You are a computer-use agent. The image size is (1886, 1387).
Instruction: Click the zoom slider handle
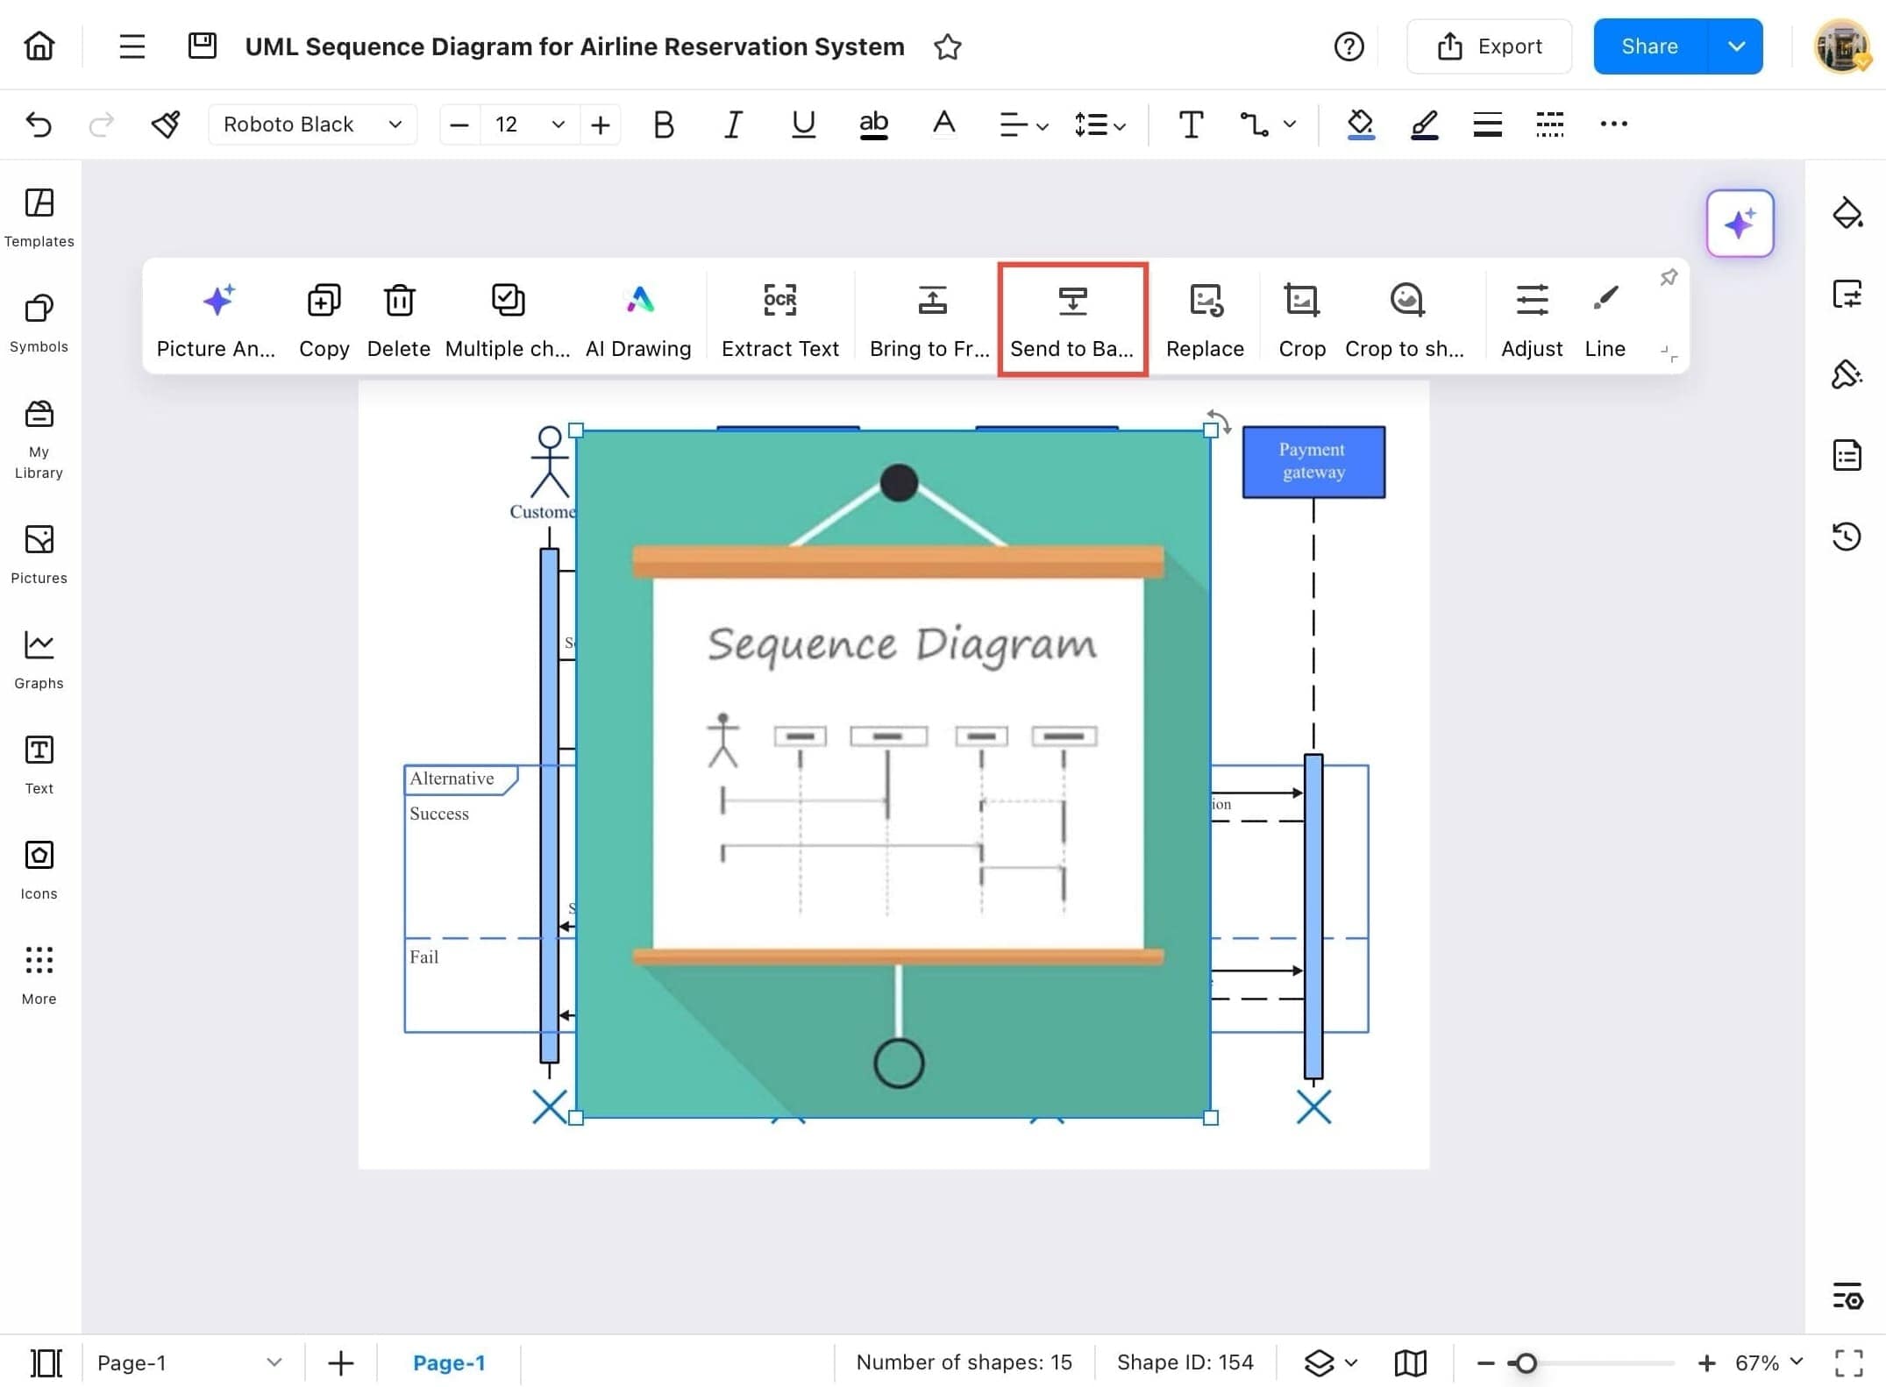tap(1526, 1362)
